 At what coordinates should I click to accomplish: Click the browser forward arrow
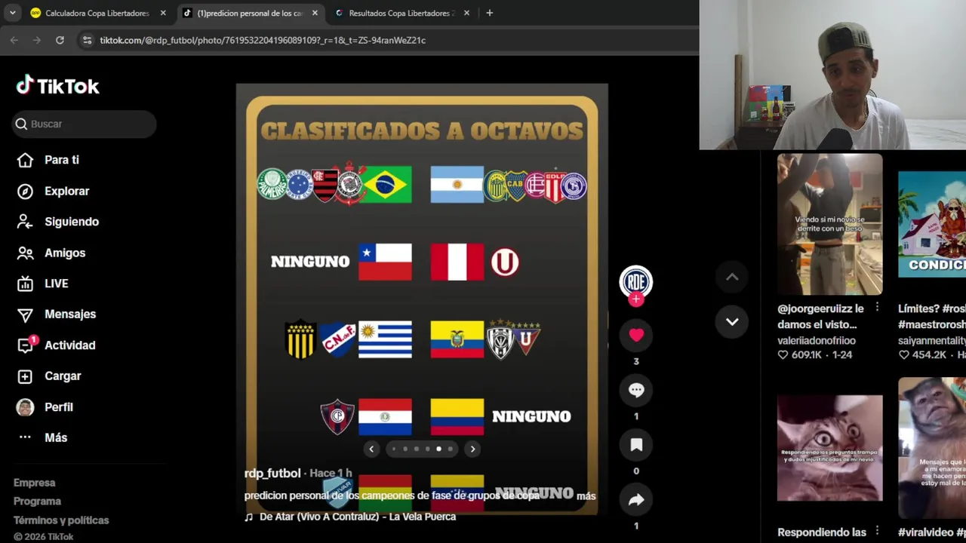click(x=37, y=40)
